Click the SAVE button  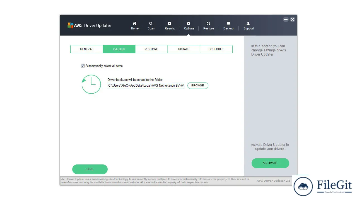90,169
